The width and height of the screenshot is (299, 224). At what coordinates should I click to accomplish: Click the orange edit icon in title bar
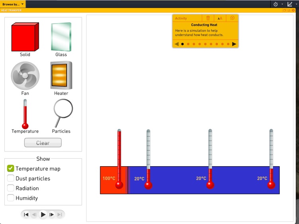click(289, 10)
